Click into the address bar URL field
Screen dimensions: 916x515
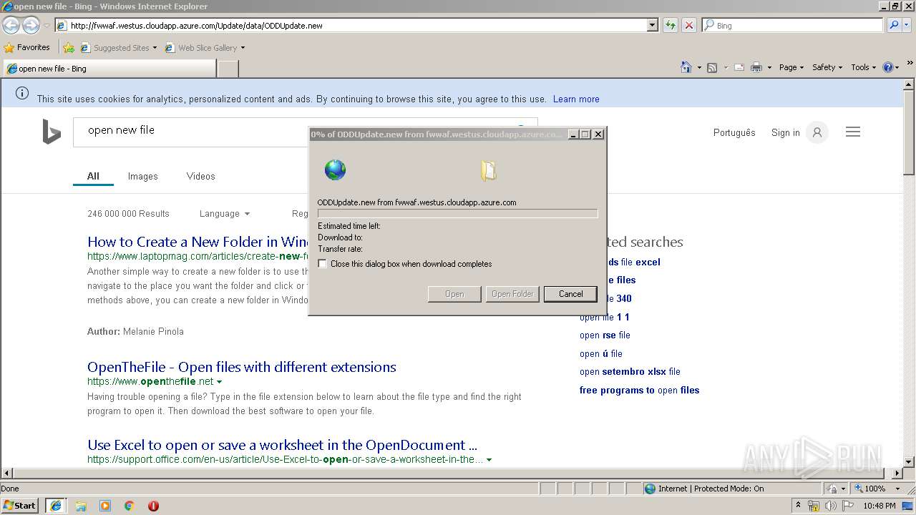[x=351, y=25]
